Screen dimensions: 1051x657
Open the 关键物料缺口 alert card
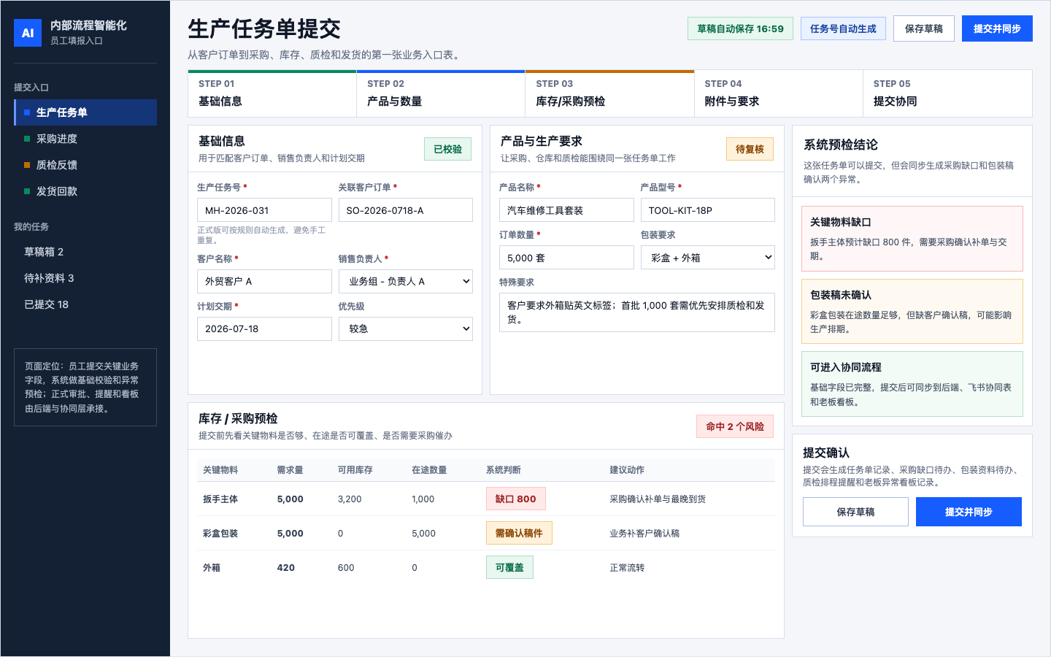(912, 239)
